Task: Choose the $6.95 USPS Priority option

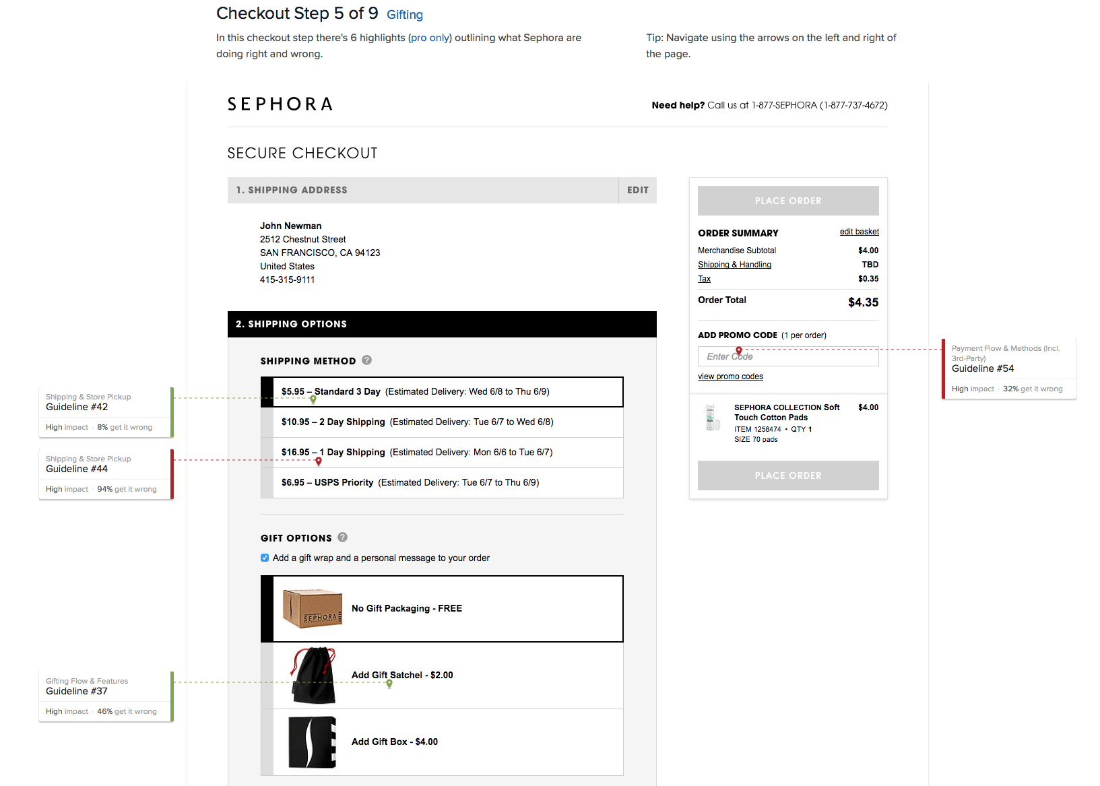Action: click(x=442, y=483)
